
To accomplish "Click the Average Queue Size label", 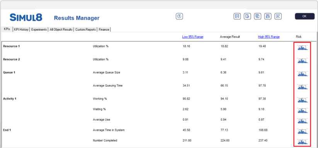I will (x=107, y=72).
